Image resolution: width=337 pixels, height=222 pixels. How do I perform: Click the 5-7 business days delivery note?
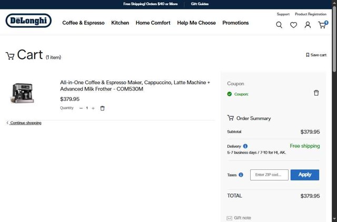point(256,153)
